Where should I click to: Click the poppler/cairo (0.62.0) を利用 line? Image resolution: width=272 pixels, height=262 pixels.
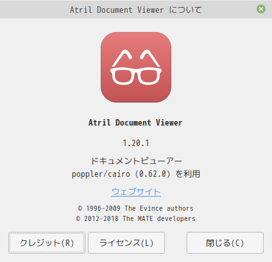136,174
